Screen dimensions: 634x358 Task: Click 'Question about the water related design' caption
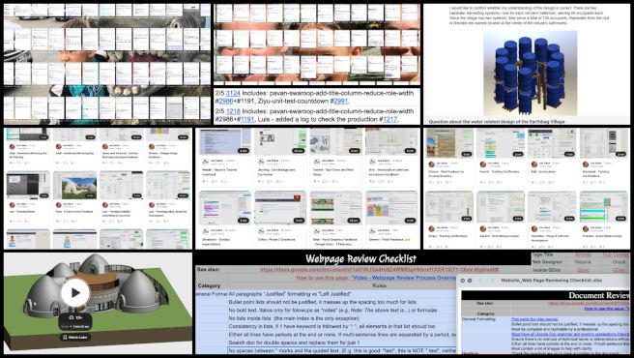pyautogui.click(x=497, y=122)
